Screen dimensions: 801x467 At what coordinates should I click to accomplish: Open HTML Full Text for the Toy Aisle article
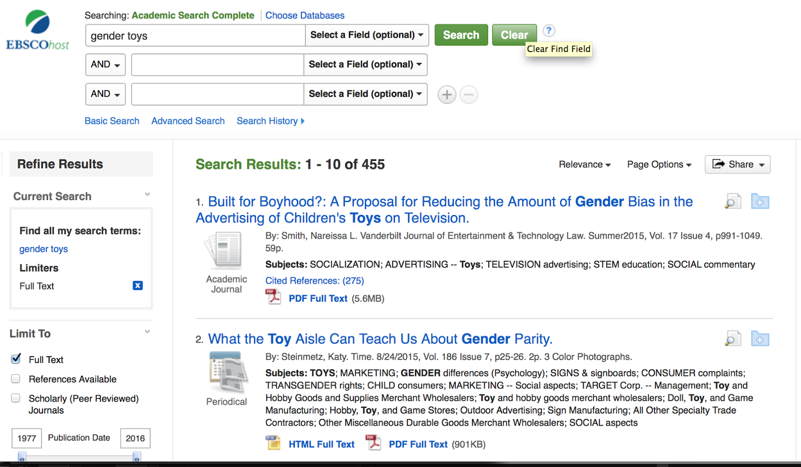point(321,443)
